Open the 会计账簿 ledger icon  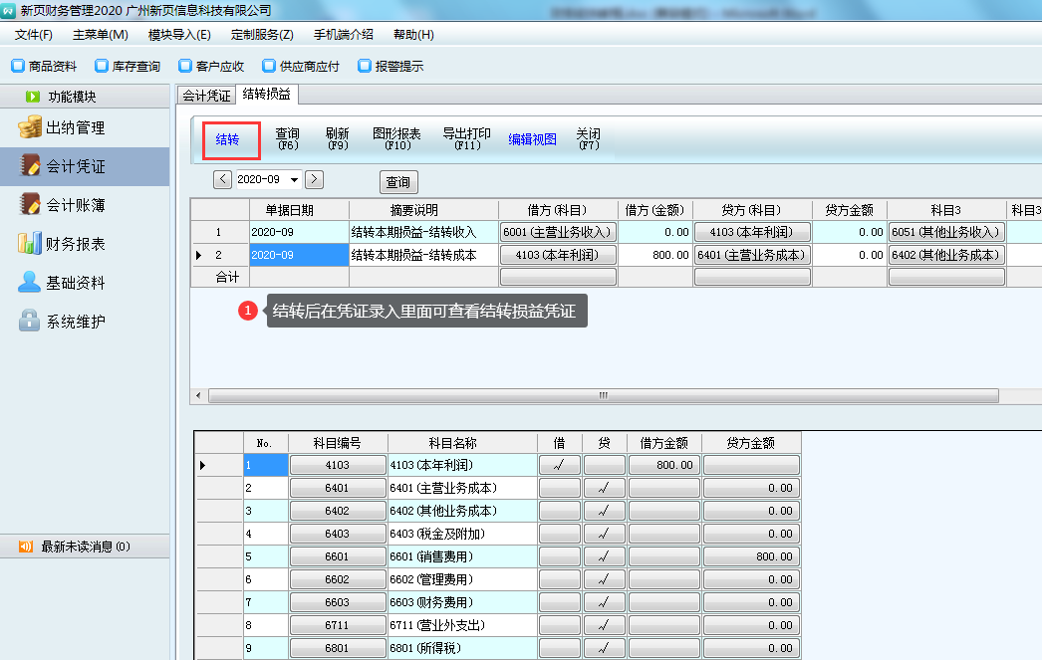pos(30,205)
